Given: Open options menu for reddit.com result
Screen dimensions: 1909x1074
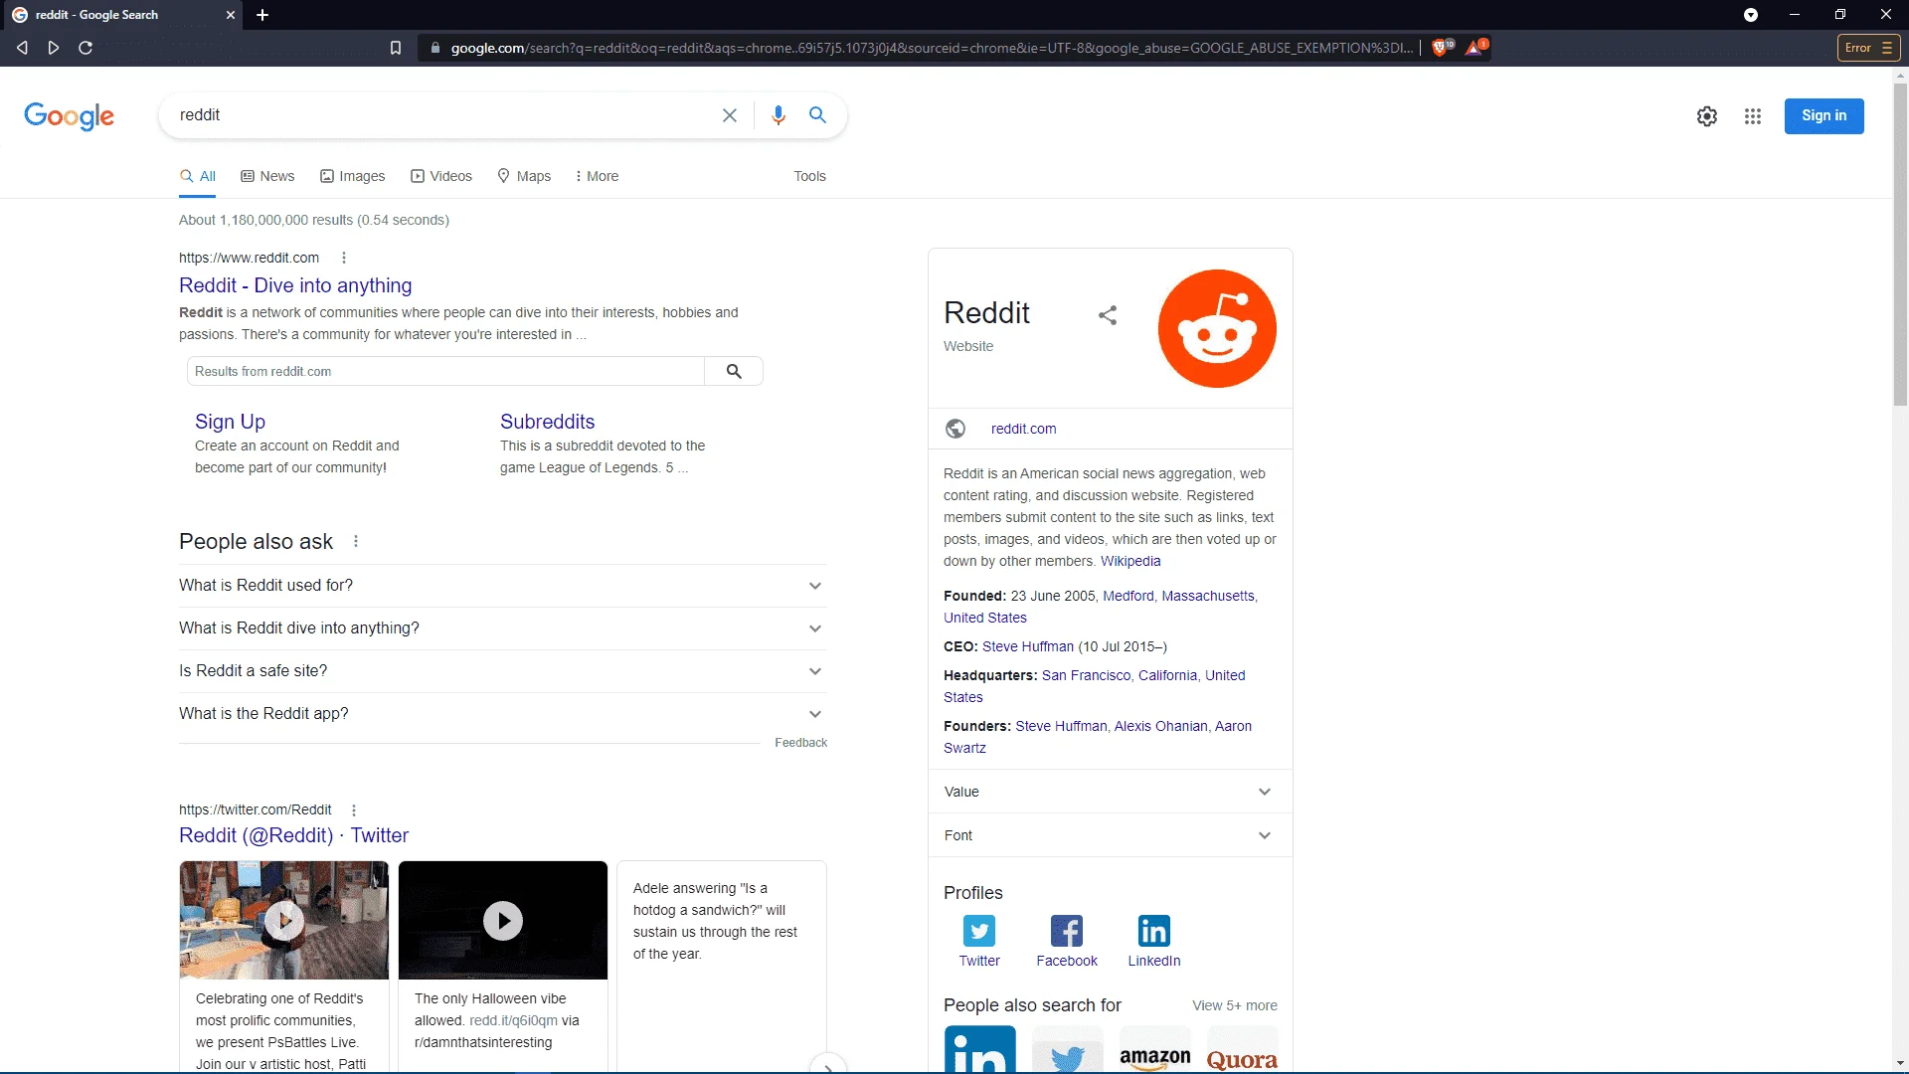Looking at the screenshot, I should coord(344,258).
